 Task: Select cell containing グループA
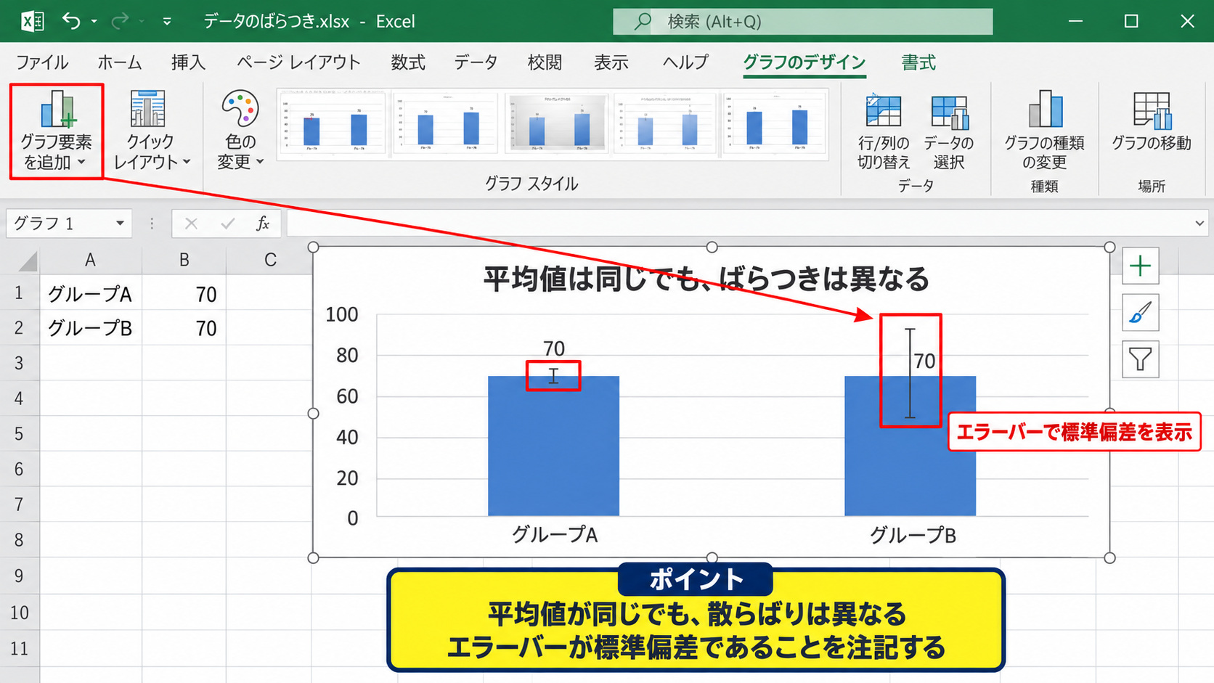click(91, 294)
